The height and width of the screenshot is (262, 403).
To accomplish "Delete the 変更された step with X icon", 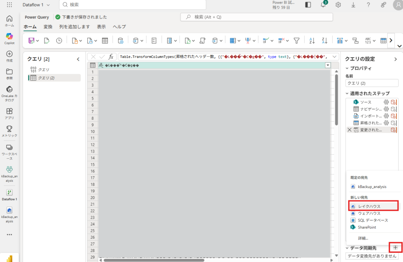I will click(349, 130).
